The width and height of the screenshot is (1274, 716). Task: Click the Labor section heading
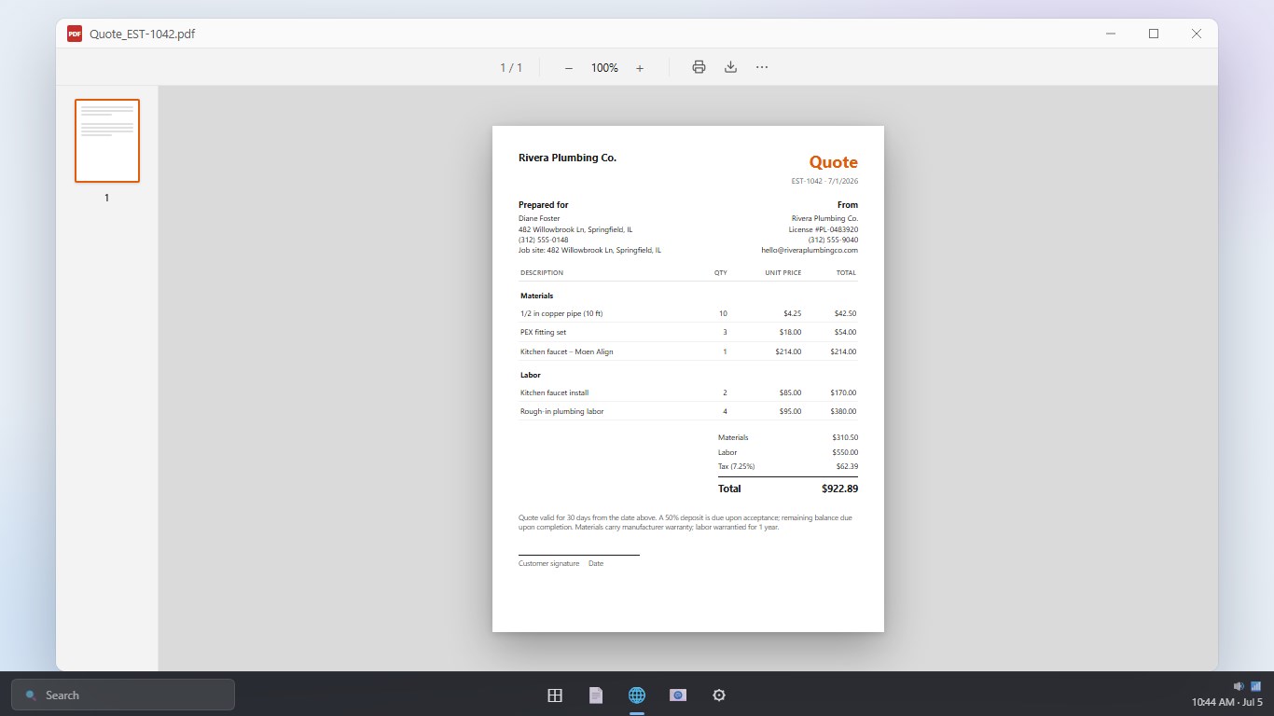coord(531,375)
